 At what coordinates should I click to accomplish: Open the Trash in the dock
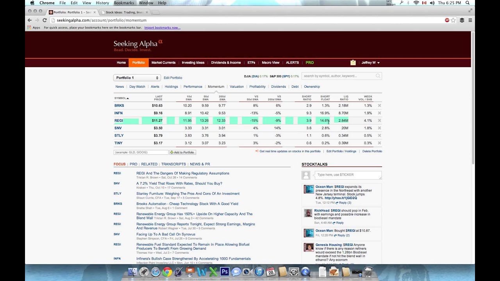pyautogui.click(x=368, y=272)
